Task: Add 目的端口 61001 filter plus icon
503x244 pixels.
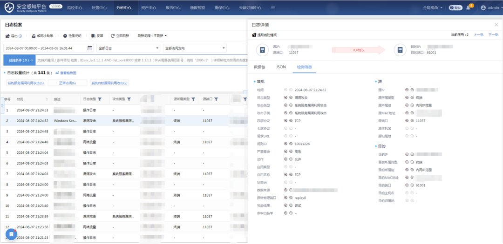Action: click(407, 185)
